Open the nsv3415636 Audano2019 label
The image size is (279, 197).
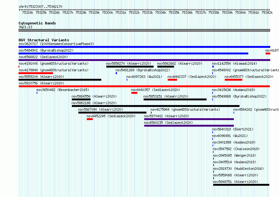pos(234,90)
